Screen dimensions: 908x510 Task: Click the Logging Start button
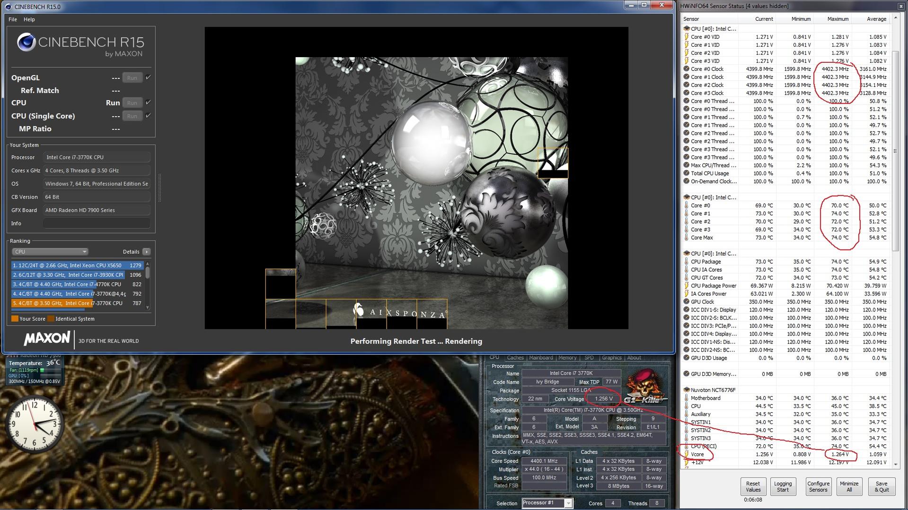783,487
